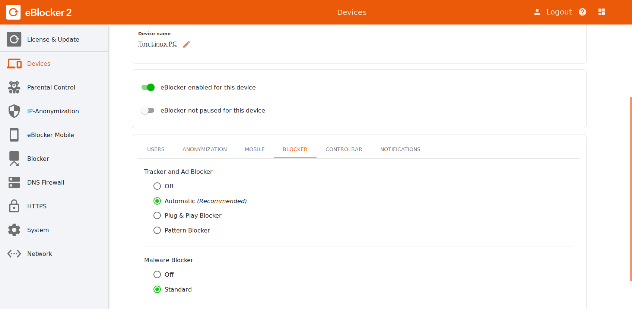Open Parental Control teddy bear icon
The width and height of the screenshot is (632, 309).
[x=14, y=87]
